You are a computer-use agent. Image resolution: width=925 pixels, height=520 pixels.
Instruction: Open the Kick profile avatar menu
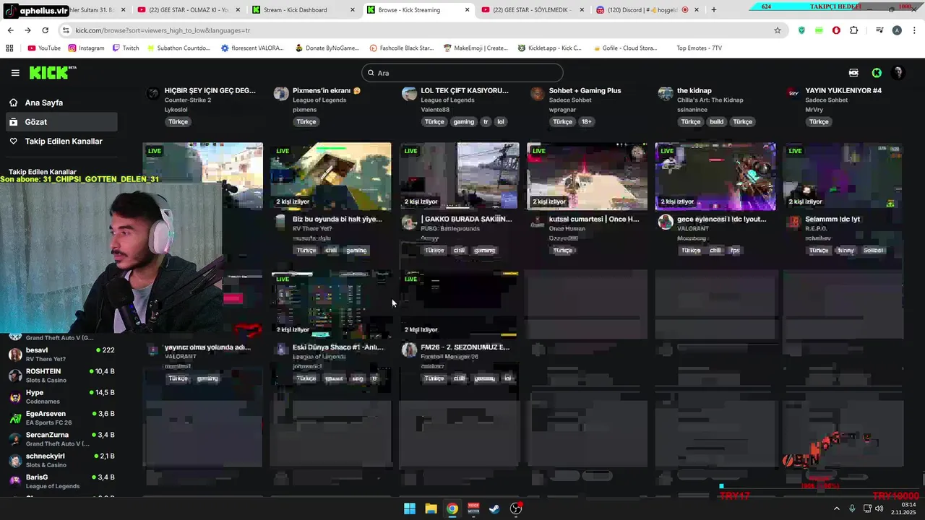898,73
